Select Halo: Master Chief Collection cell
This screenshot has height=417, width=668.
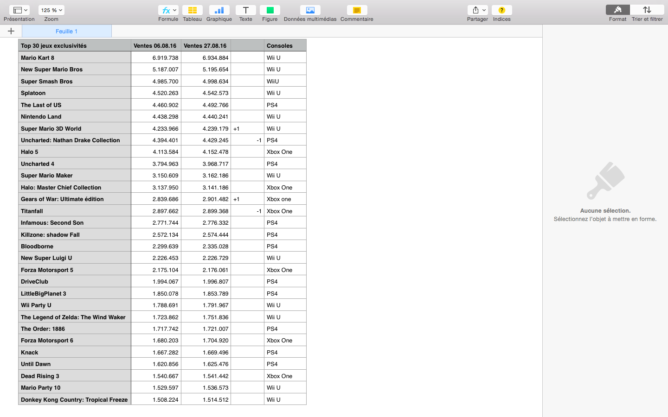point(75,187)
